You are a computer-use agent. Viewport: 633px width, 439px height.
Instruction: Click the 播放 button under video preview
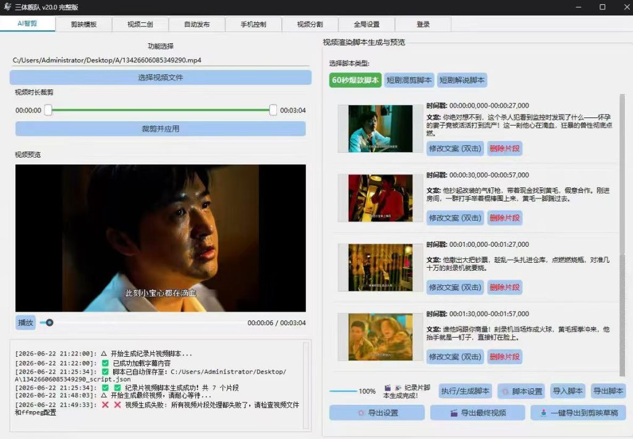[25, 323]
